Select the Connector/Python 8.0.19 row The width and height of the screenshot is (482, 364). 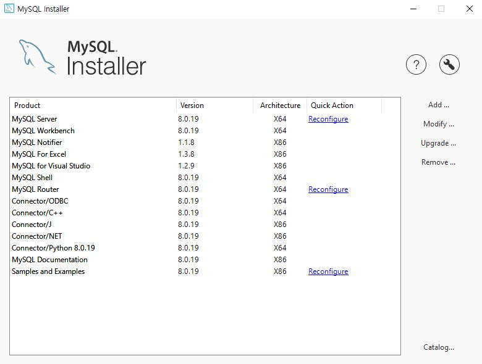pyautogui.click(x=205, y=248)
